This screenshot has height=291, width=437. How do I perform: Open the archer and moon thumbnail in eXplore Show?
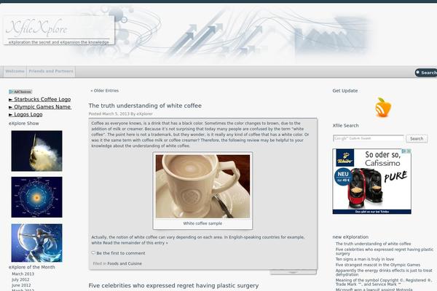[37, 243]
